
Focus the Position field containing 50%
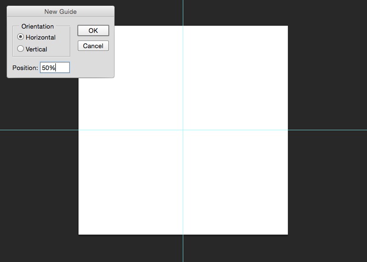pyautogui.click(x=55, y=68)
